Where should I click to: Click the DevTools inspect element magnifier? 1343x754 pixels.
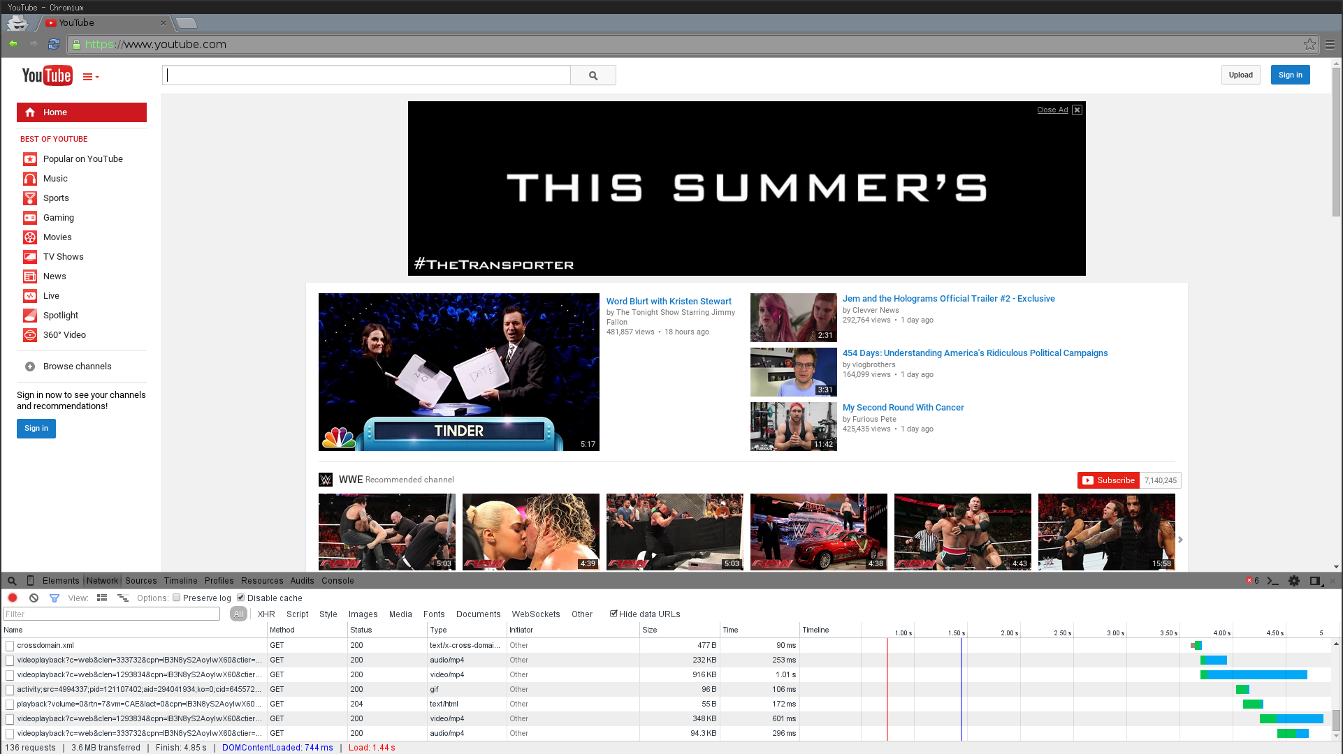[12, 580]
